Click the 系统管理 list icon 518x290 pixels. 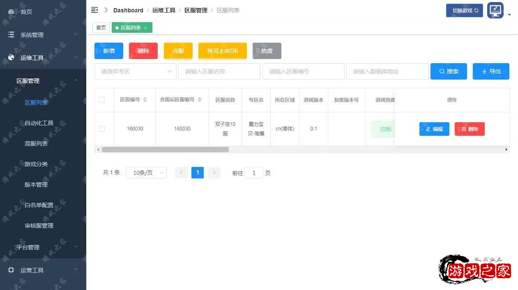click(11, 35)
